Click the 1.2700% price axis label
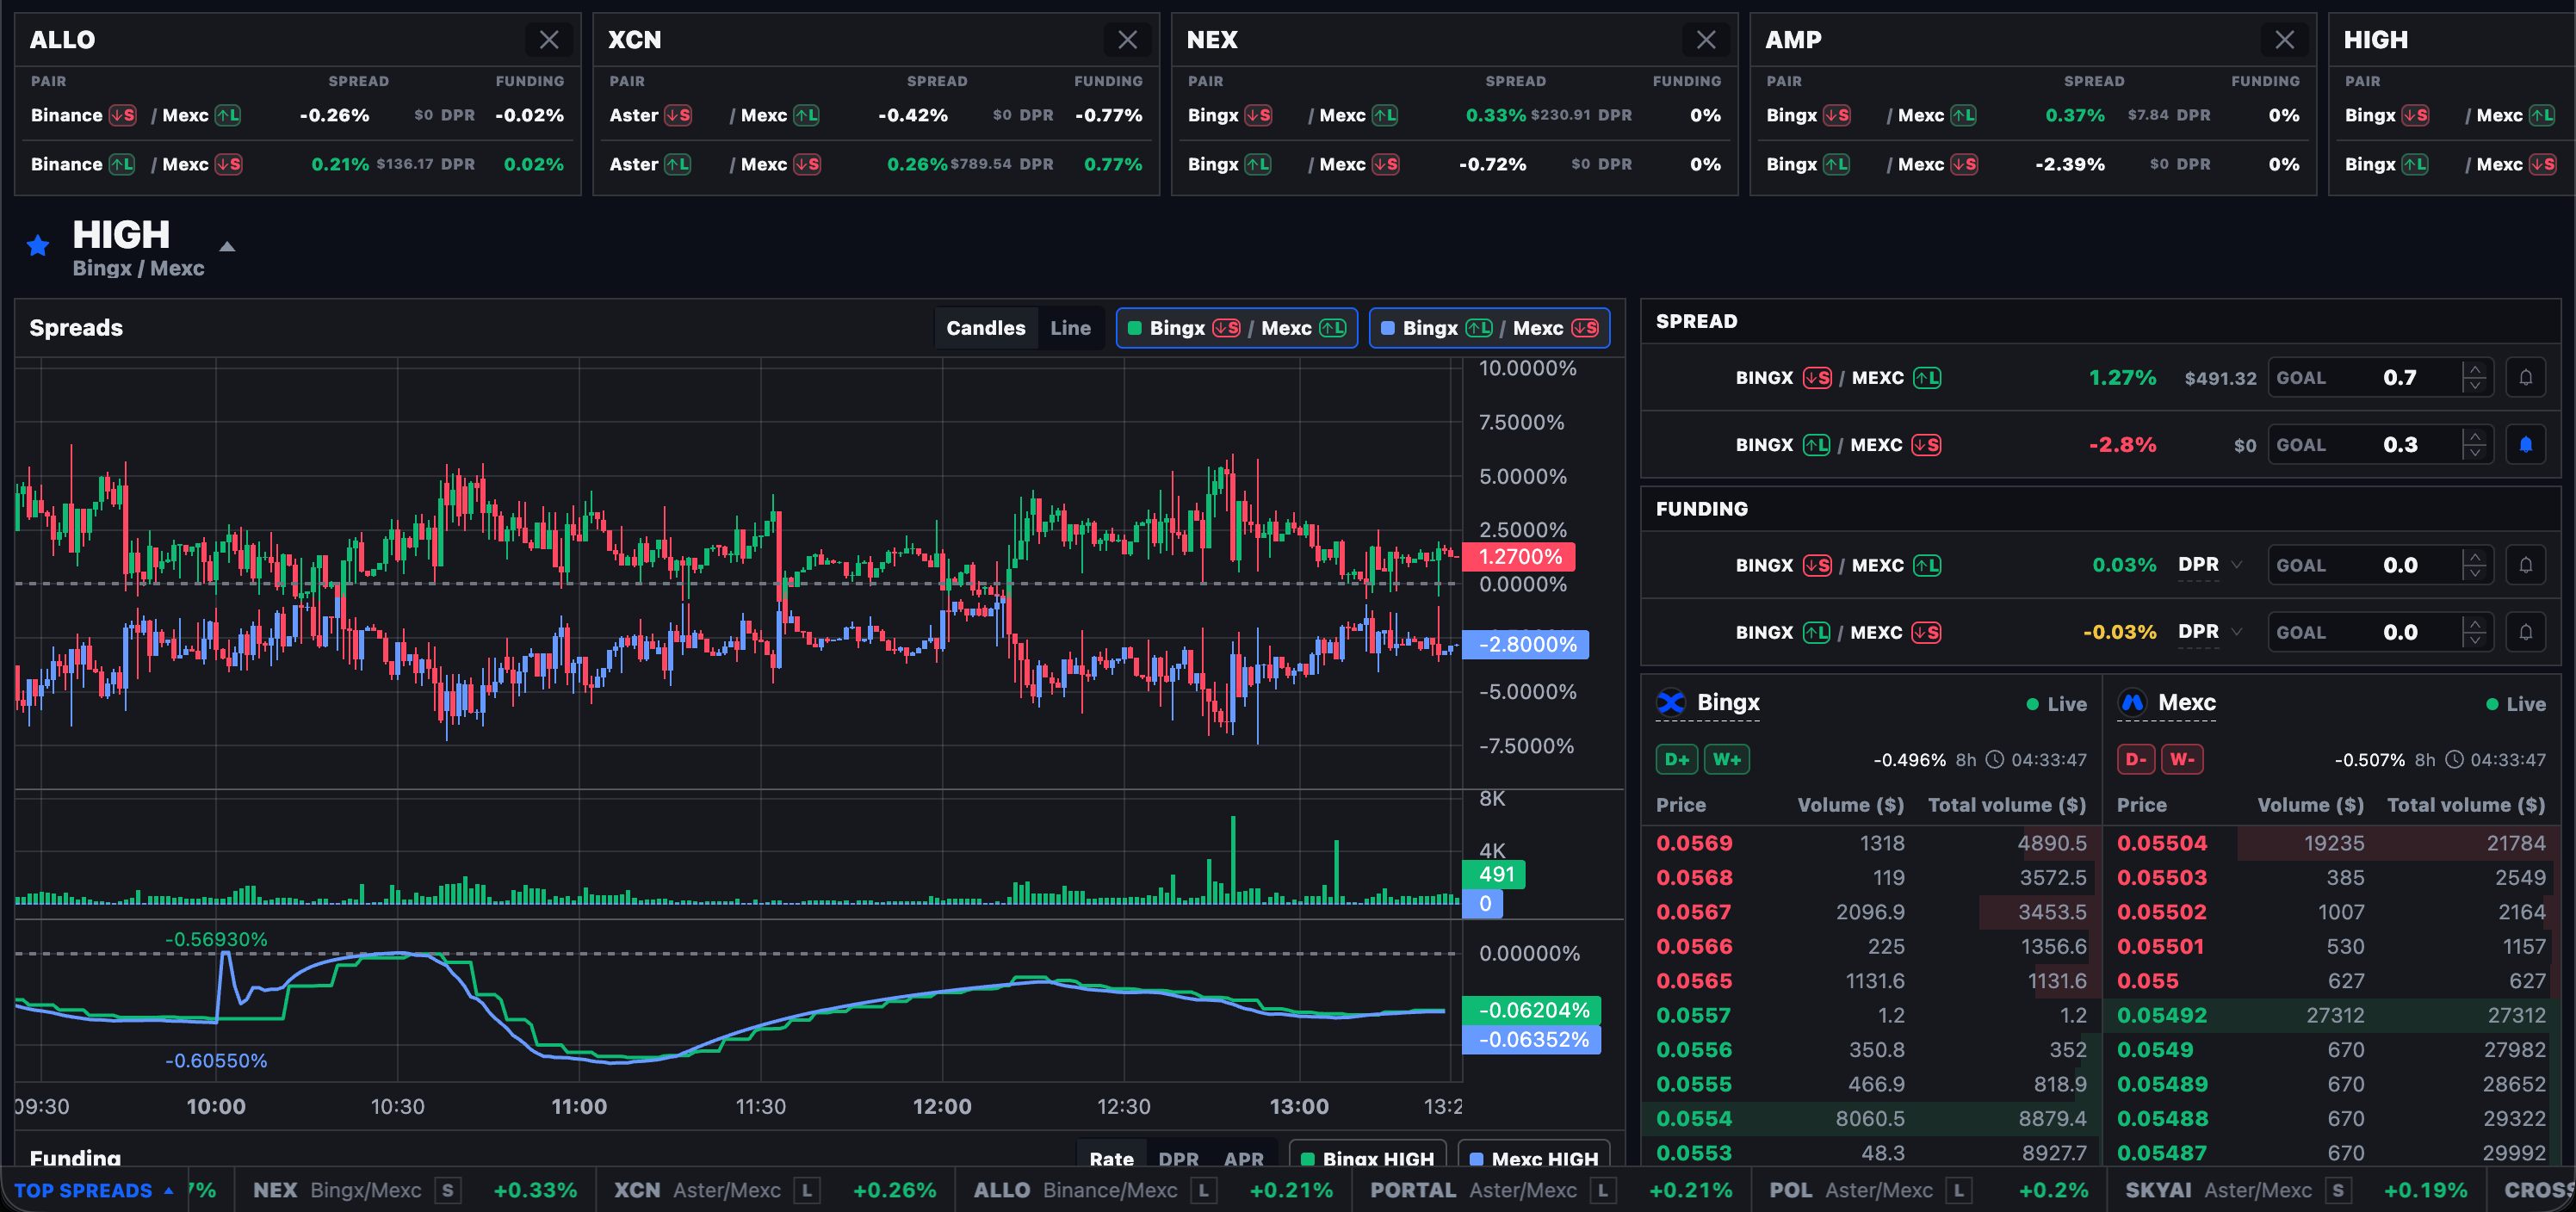Image resolution: width=2576 pixels, height=1212 pixels. [x=1518, y=557]
